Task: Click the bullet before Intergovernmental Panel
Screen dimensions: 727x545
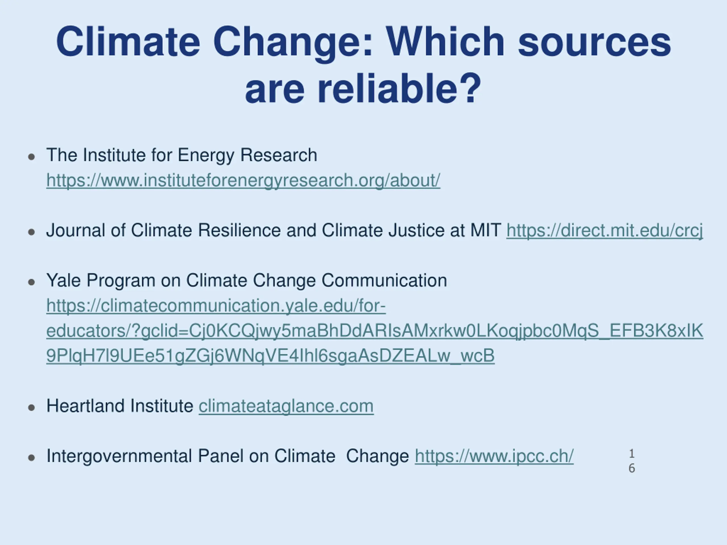Action: point(32,458)
